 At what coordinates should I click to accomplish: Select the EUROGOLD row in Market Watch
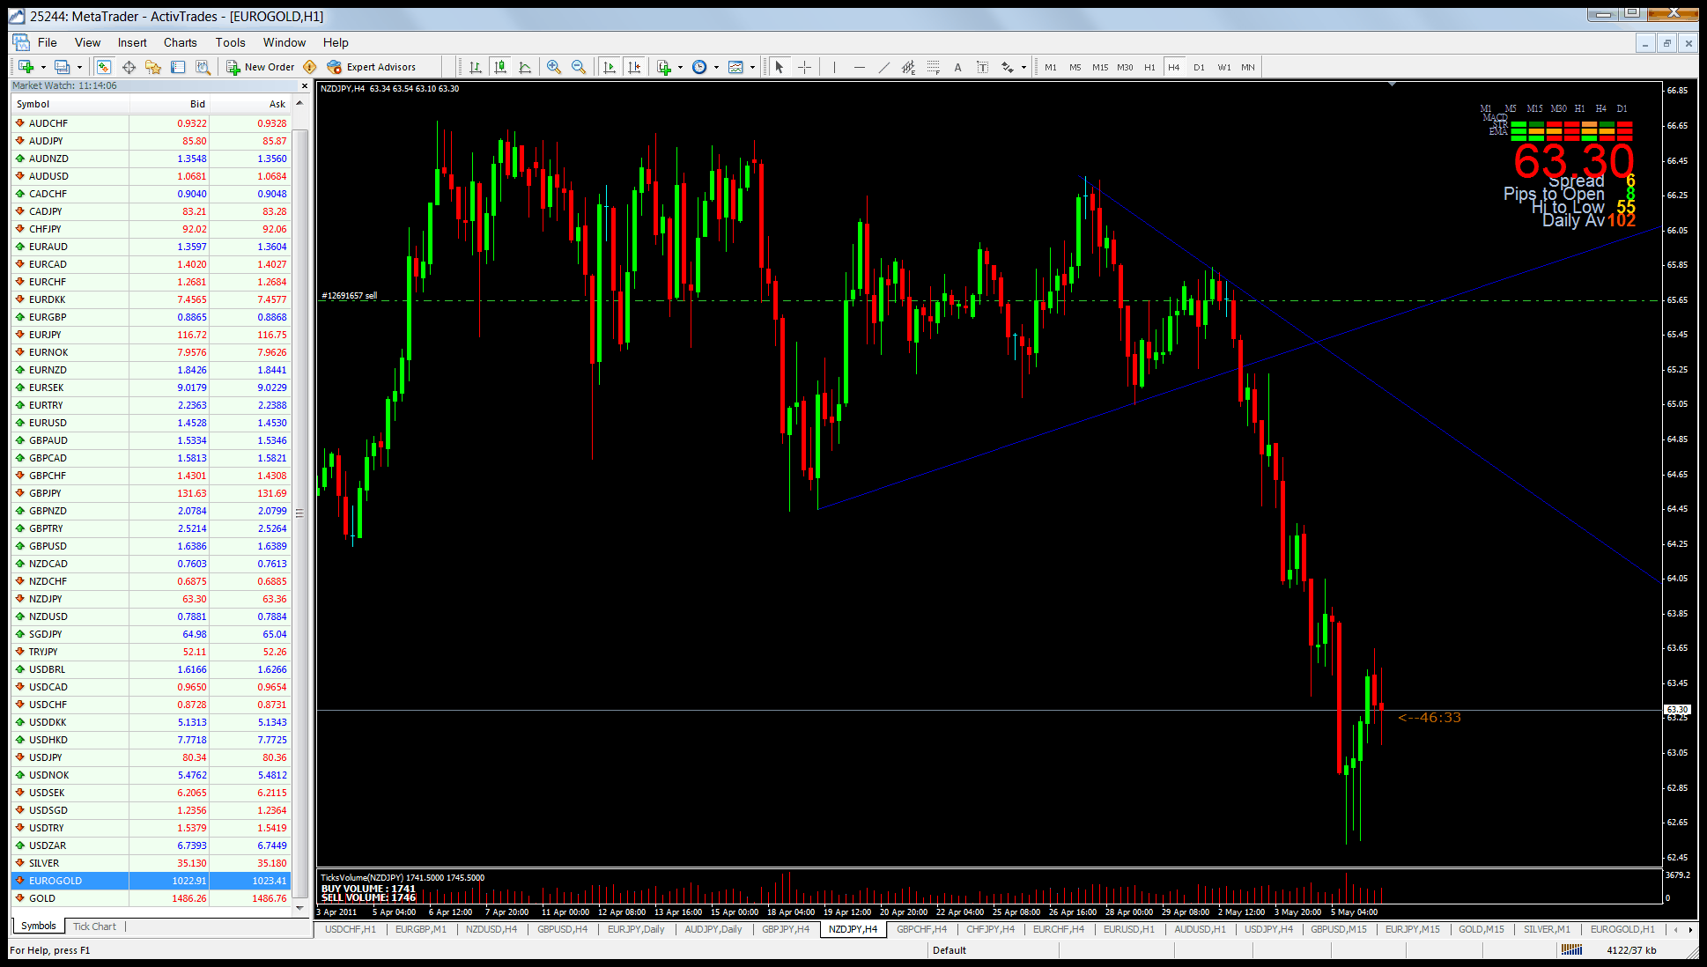click(55, 881)
